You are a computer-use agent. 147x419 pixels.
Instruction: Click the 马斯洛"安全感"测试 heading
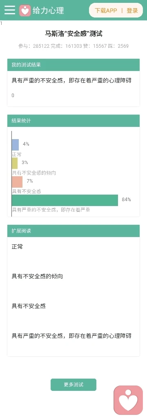coord(73,34)
